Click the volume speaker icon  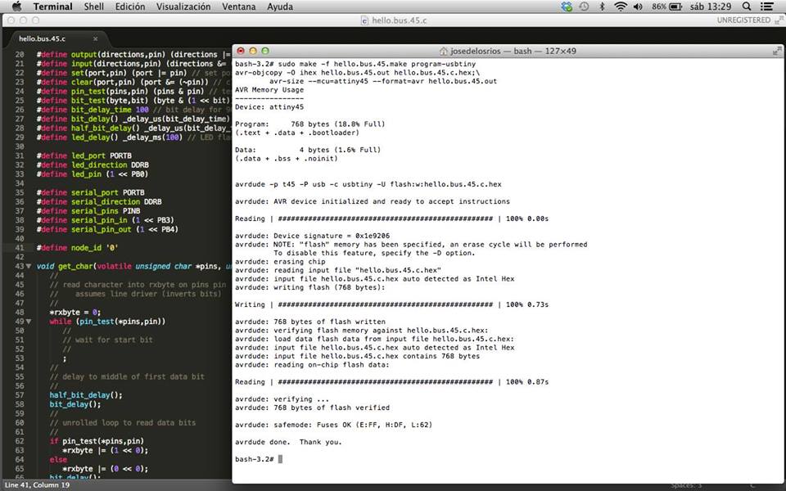(x=638, y=7)
